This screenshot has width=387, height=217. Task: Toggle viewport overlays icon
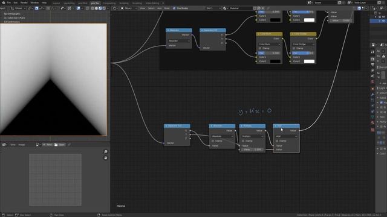79,8
